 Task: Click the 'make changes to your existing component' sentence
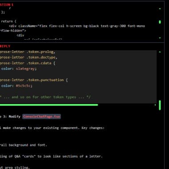point(52,128)
